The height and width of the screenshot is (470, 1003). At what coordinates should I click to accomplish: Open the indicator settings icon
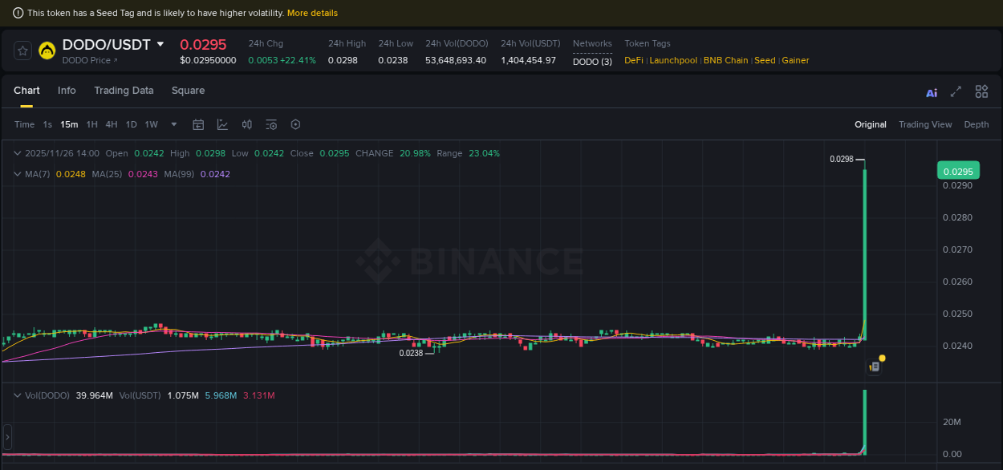tap(270, 124)
